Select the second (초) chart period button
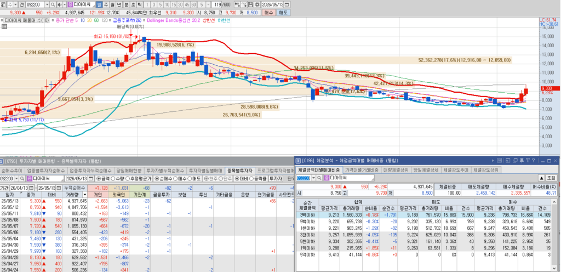Viewport: 561px width, 272px height. 133,4
